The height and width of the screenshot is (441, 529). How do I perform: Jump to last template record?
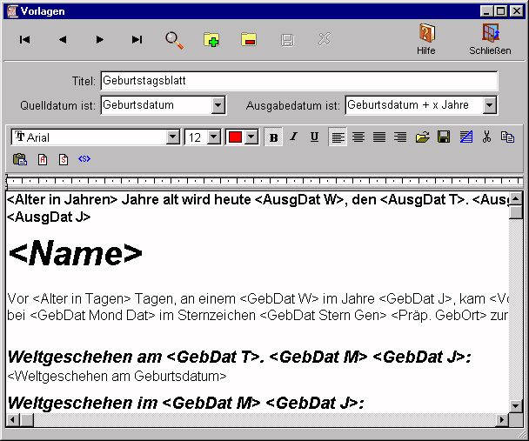coord(137,40)
